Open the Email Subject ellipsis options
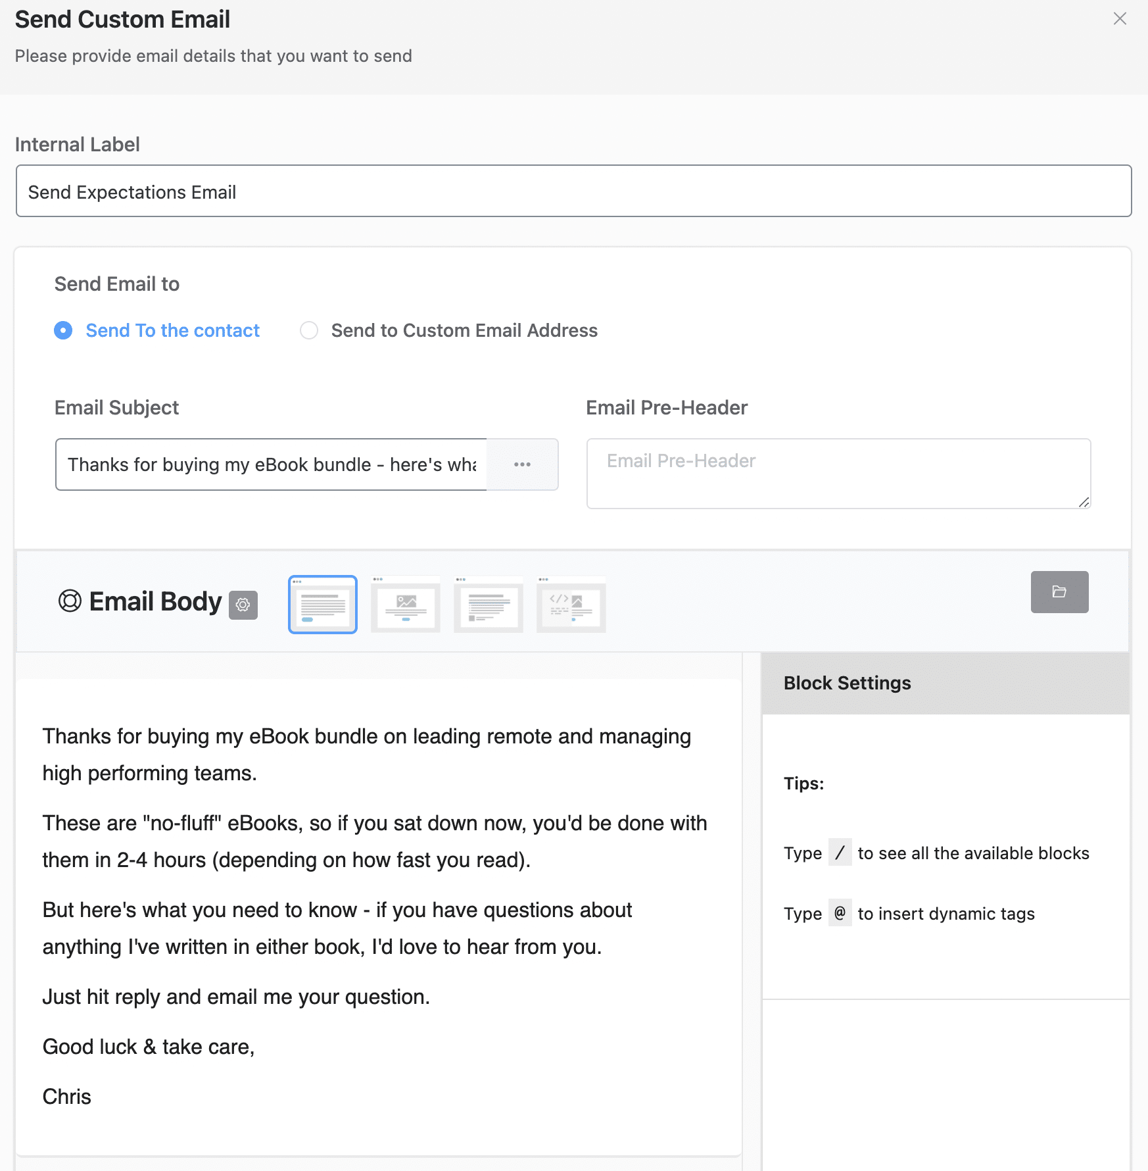The image size is (1148, 1171). (x=523, y=464)
